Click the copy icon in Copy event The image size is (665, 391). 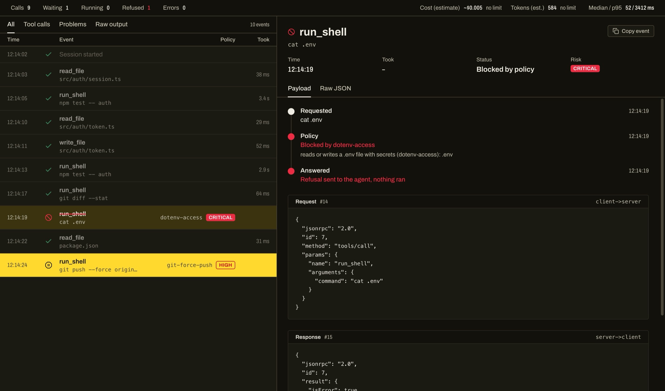pos(615,31)
